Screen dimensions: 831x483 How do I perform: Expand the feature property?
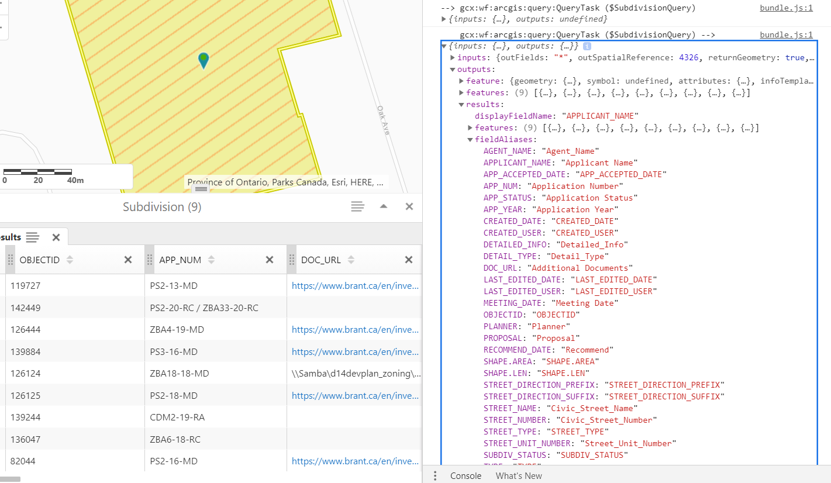click(x=462, y=81)
